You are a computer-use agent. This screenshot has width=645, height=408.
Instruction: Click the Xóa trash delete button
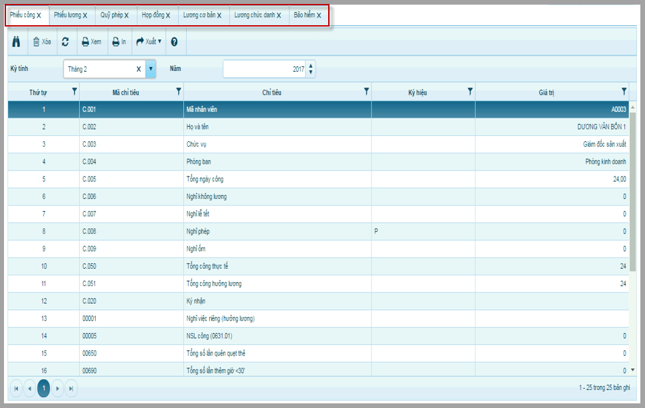pos(42,42)
